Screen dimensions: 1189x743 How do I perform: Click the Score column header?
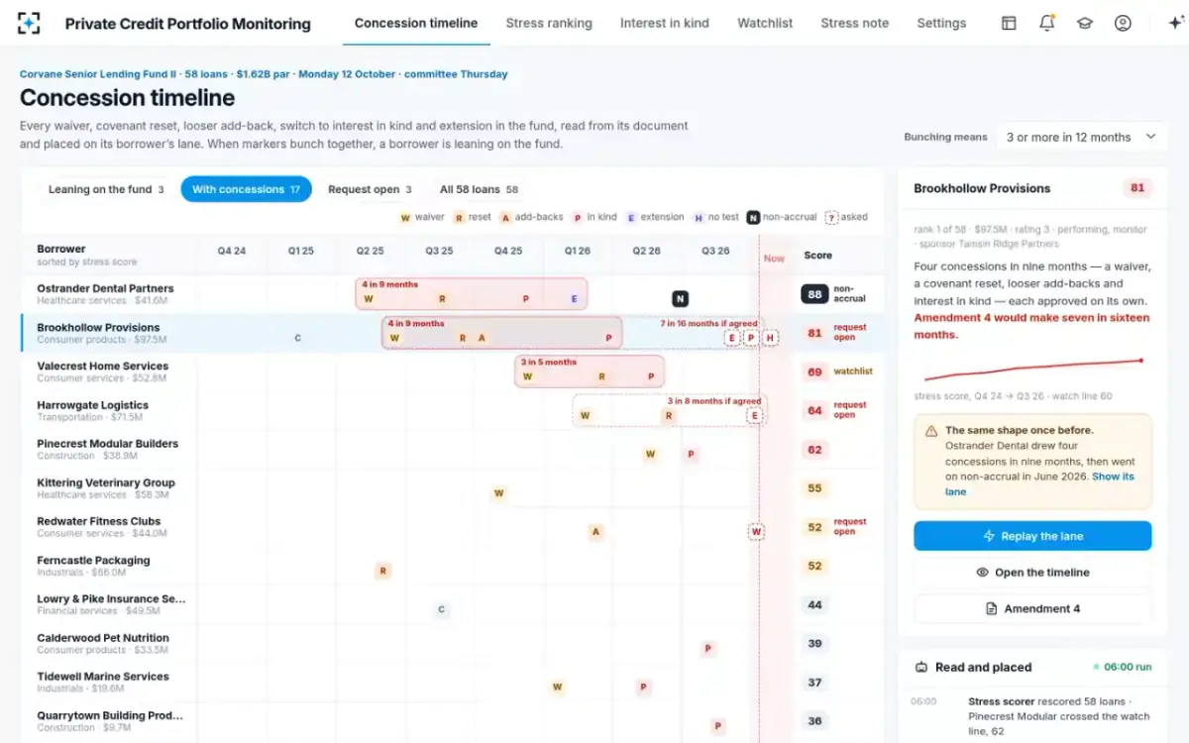coord(817,255)
